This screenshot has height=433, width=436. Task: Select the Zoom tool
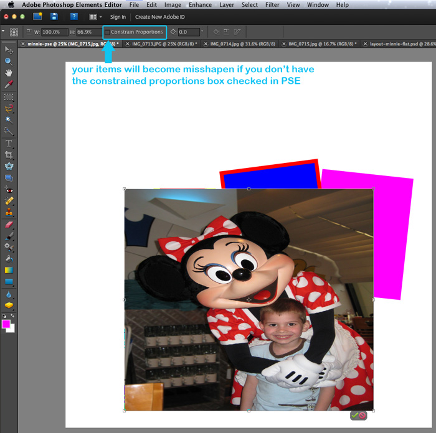click(x=9, y=62)
